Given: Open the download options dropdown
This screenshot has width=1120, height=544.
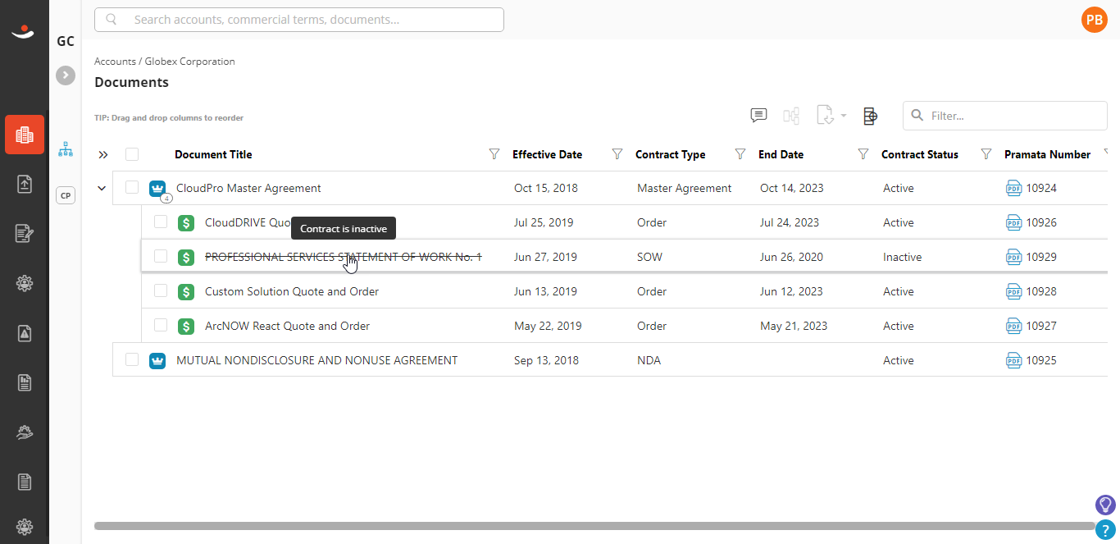Looking at the screenshot, I should coord(831,116).
